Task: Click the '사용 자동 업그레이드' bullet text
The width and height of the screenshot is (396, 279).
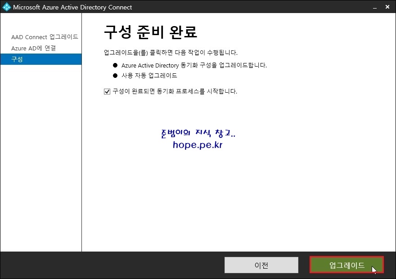Action: tap(149, 76)
